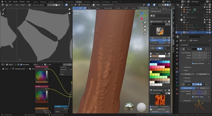212x116 pixels.
Task: Open the Render menu
Action: pyautogui.click(x=15, y=2)
